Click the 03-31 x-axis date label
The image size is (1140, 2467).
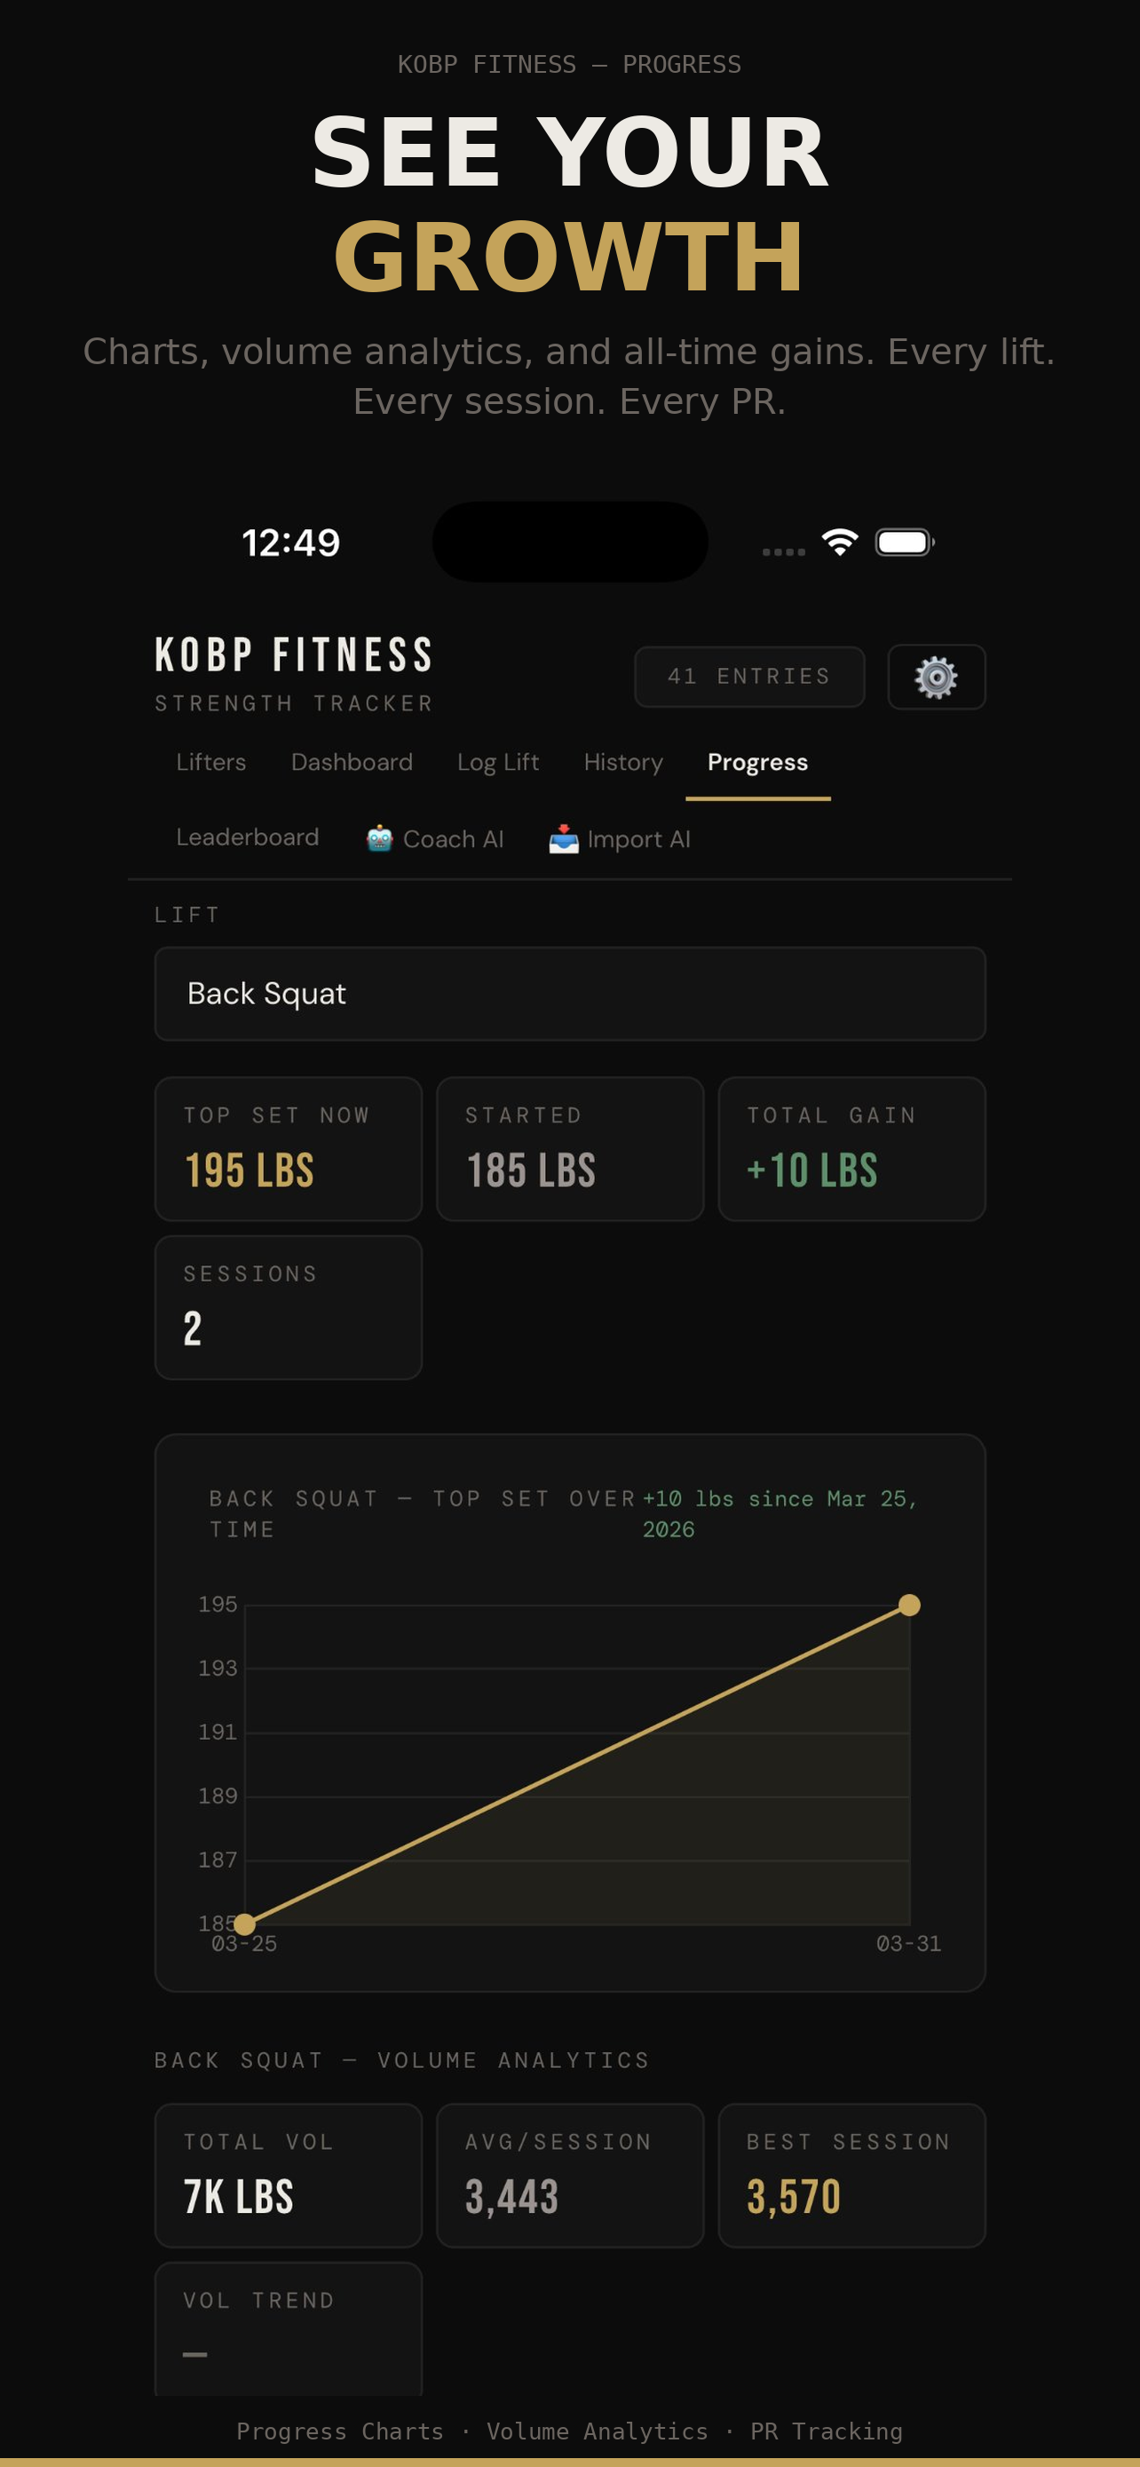pyautogui.click(x=908, y=1944)
